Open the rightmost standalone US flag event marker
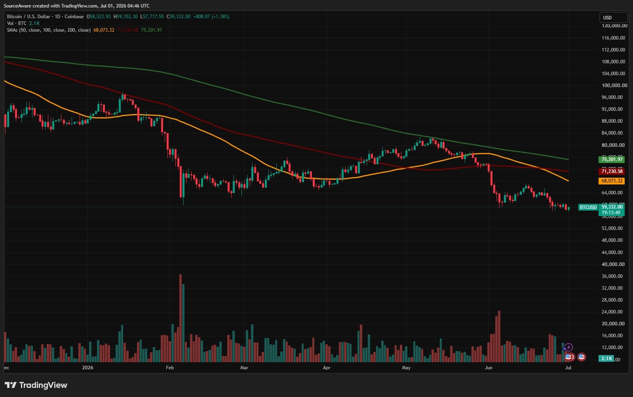This screenshot has height=397, width=633. coord(582,357)
